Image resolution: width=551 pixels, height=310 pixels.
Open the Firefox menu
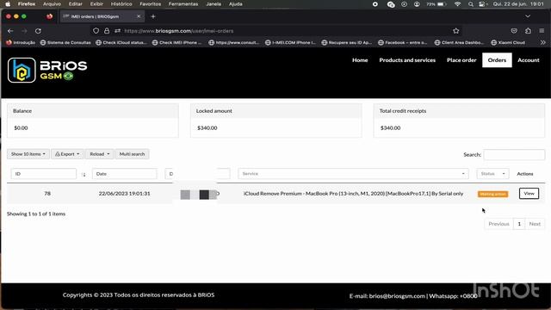(27, 4)
